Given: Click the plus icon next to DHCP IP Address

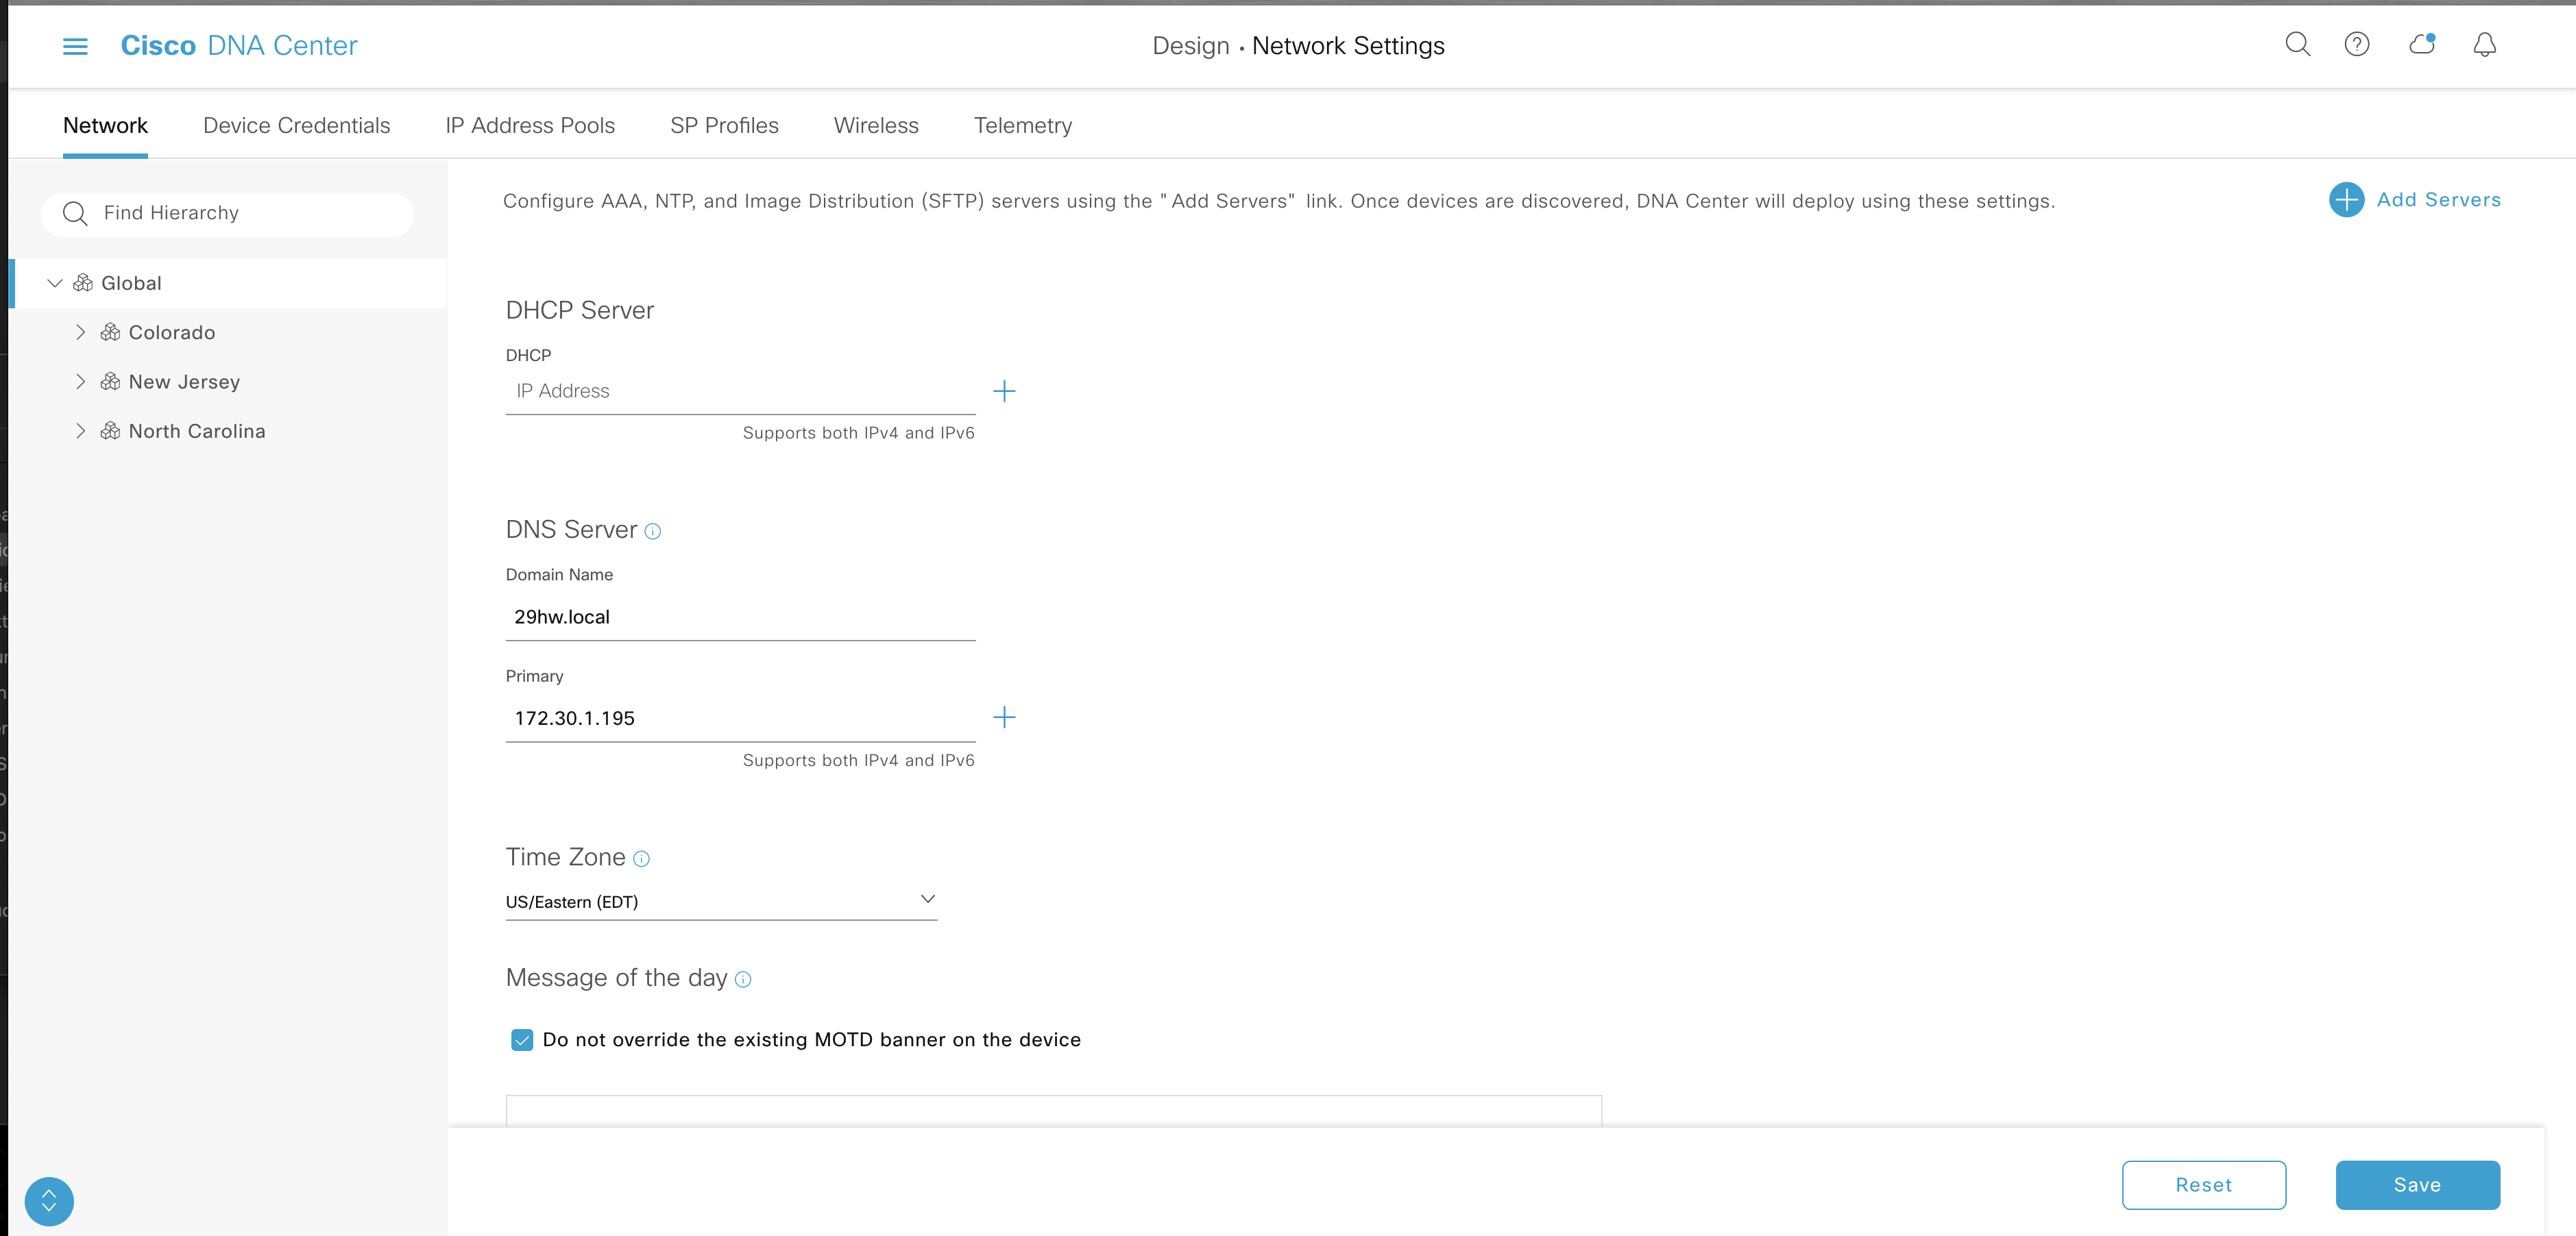Looking at the screenshot, I should click(x=1004, y=391).
